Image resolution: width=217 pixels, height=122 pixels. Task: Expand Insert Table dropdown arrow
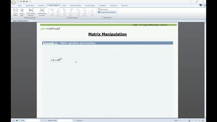click(x=24, y=14)
